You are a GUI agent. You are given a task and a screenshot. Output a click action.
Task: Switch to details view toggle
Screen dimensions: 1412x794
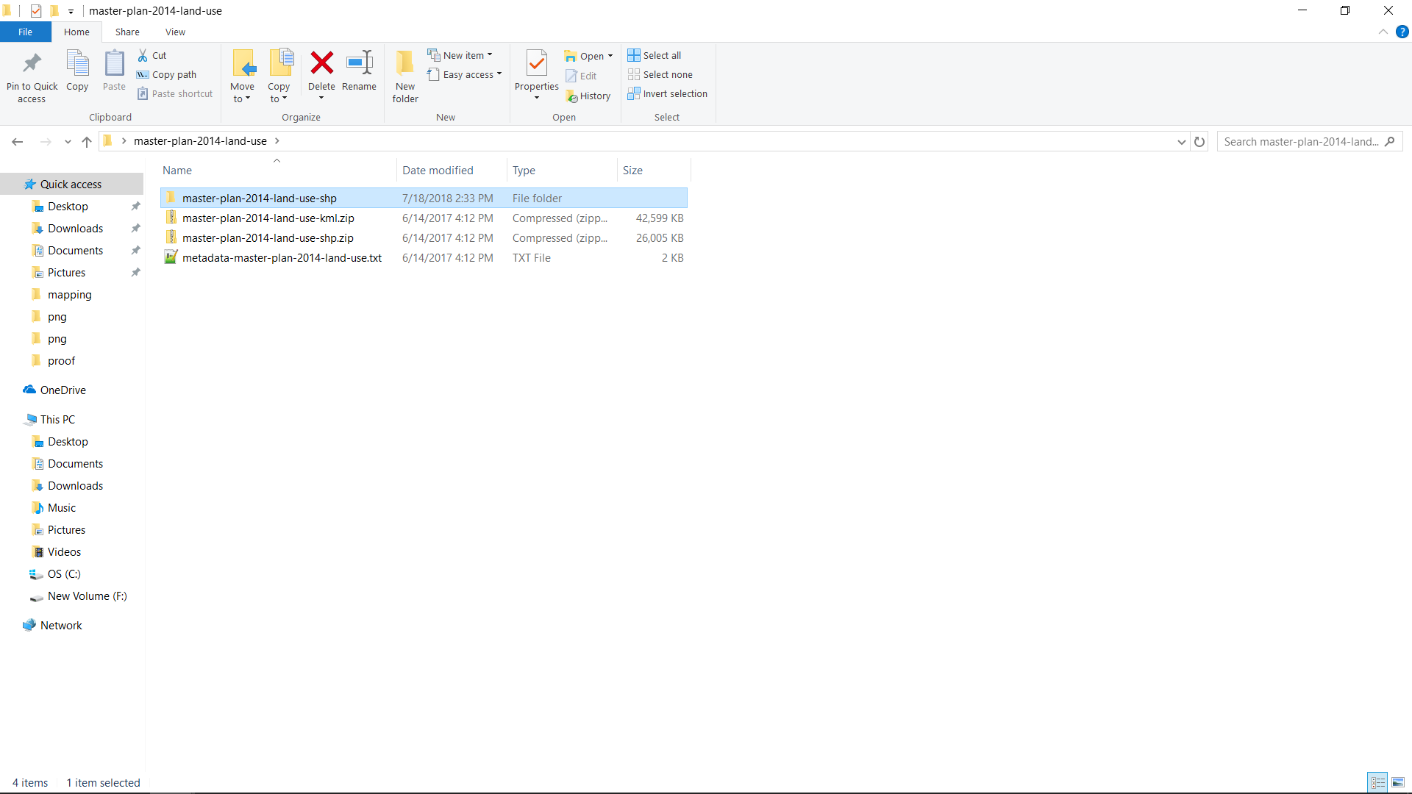(1377, 782)
